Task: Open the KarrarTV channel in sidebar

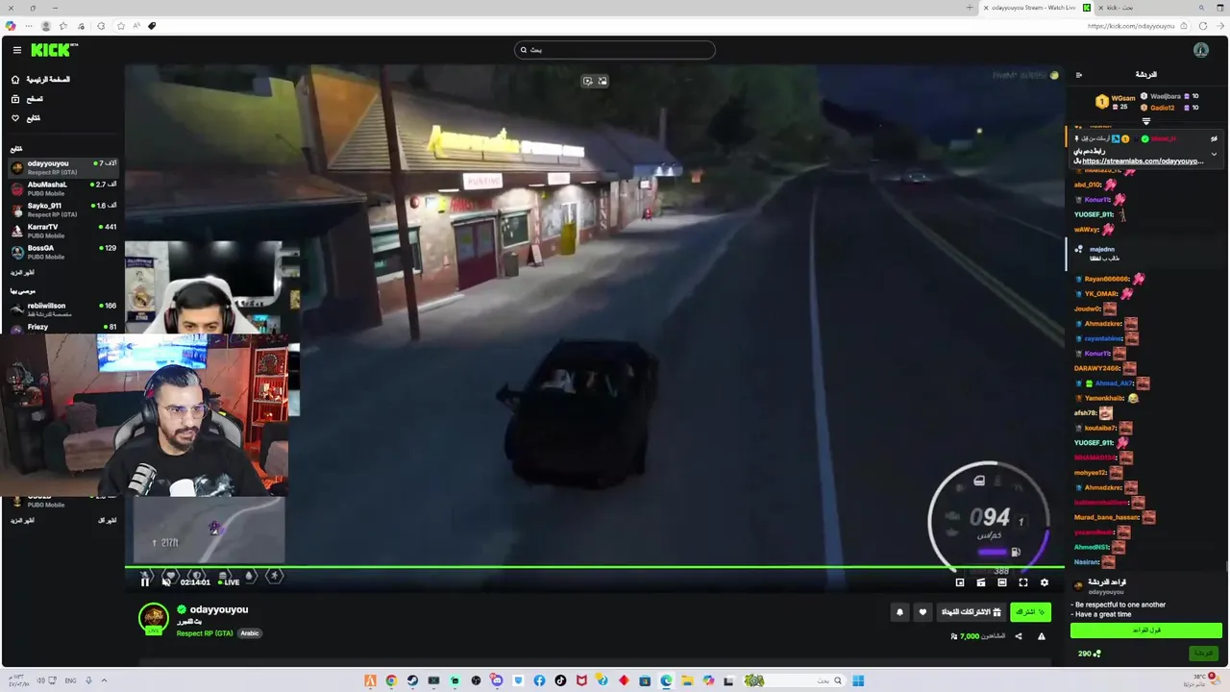Action: pyautogui.click(x=62, y=231)
